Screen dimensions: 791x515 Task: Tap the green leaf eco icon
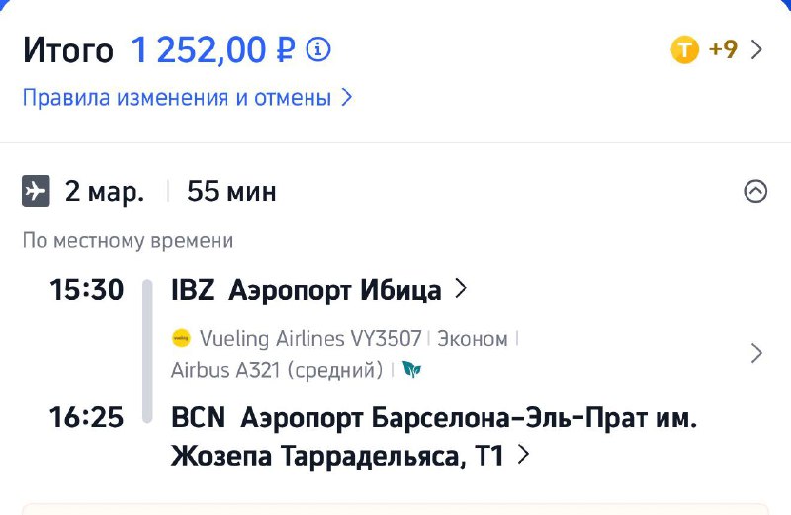411,370
